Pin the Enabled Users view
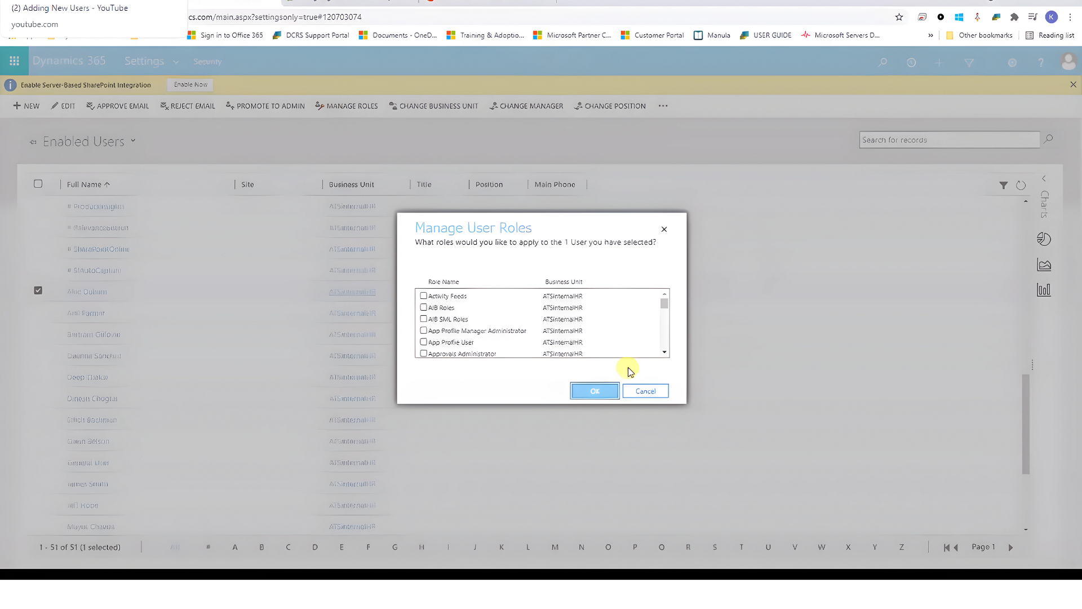Viewport: 1082px width, 609px height. (x=33, y=142)
